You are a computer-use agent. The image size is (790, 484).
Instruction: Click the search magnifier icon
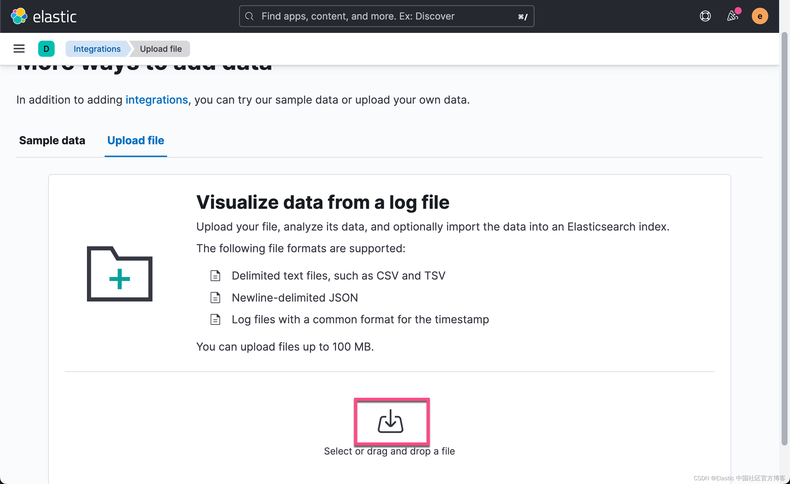coord(249,16)
